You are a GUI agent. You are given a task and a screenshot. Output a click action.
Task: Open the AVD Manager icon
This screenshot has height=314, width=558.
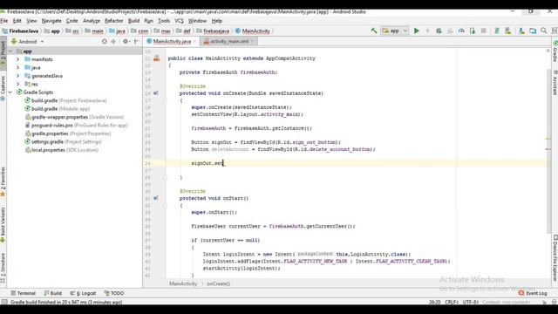pyautogui.click(x=508, y=31)
